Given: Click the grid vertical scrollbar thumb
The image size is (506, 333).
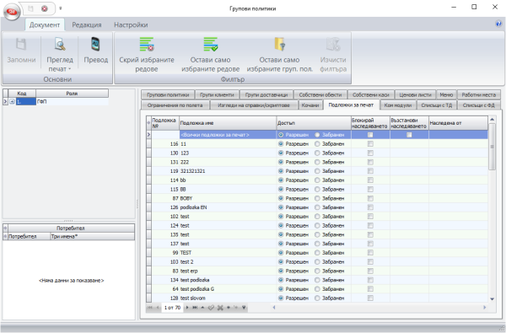Looking at the screenshot, I should pos(492,148).
